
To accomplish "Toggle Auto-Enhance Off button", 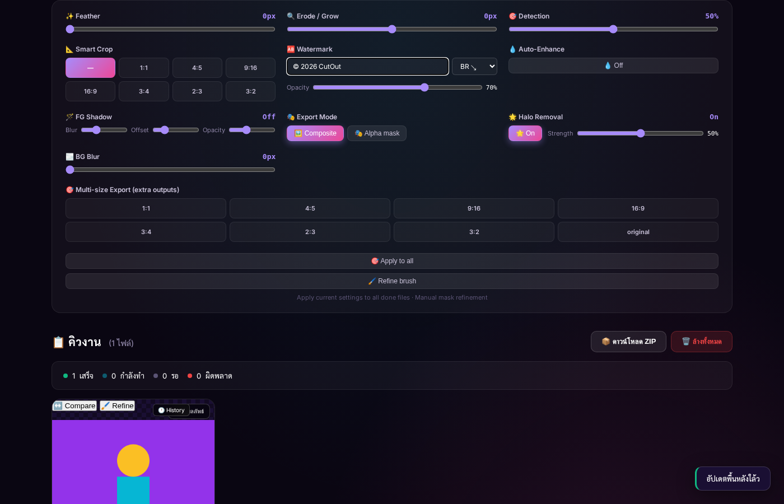I will (x=613, y=66).
